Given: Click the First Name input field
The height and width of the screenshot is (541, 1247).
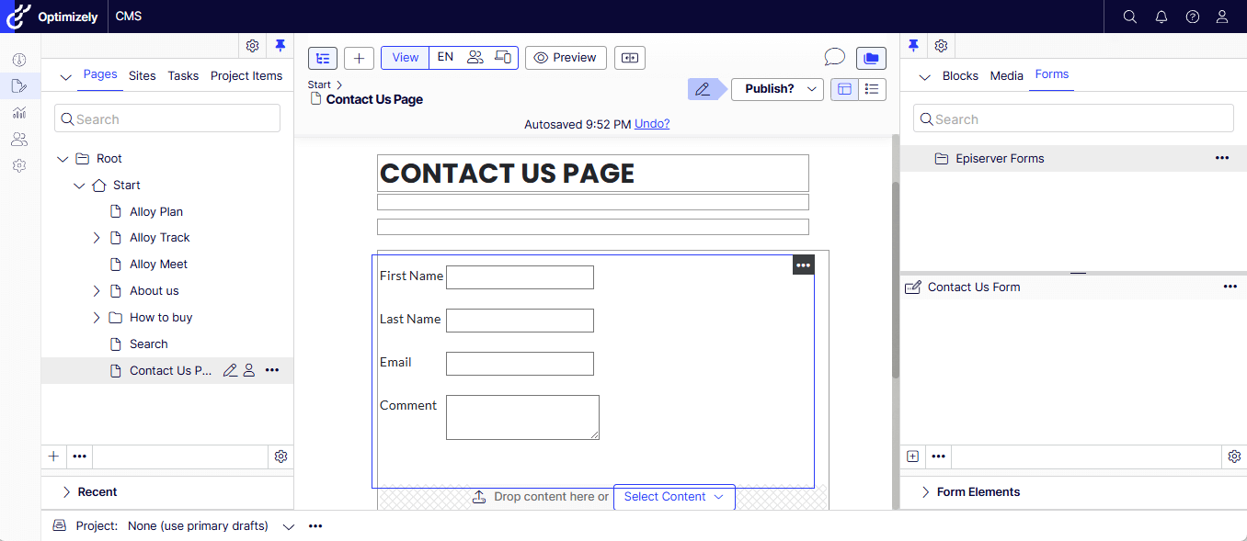Looking at the screenshot, I should [x=520, y=277].
